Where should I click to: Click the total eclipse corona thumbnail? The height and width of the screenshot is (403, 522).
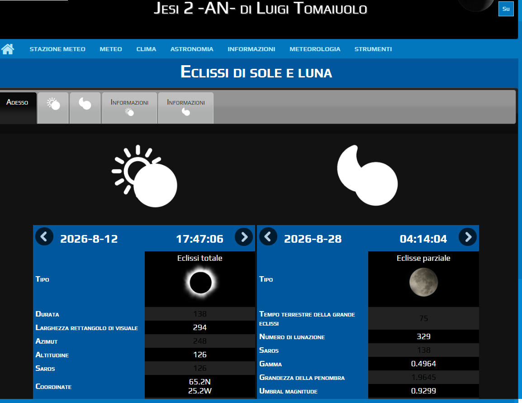click(200, 283)
